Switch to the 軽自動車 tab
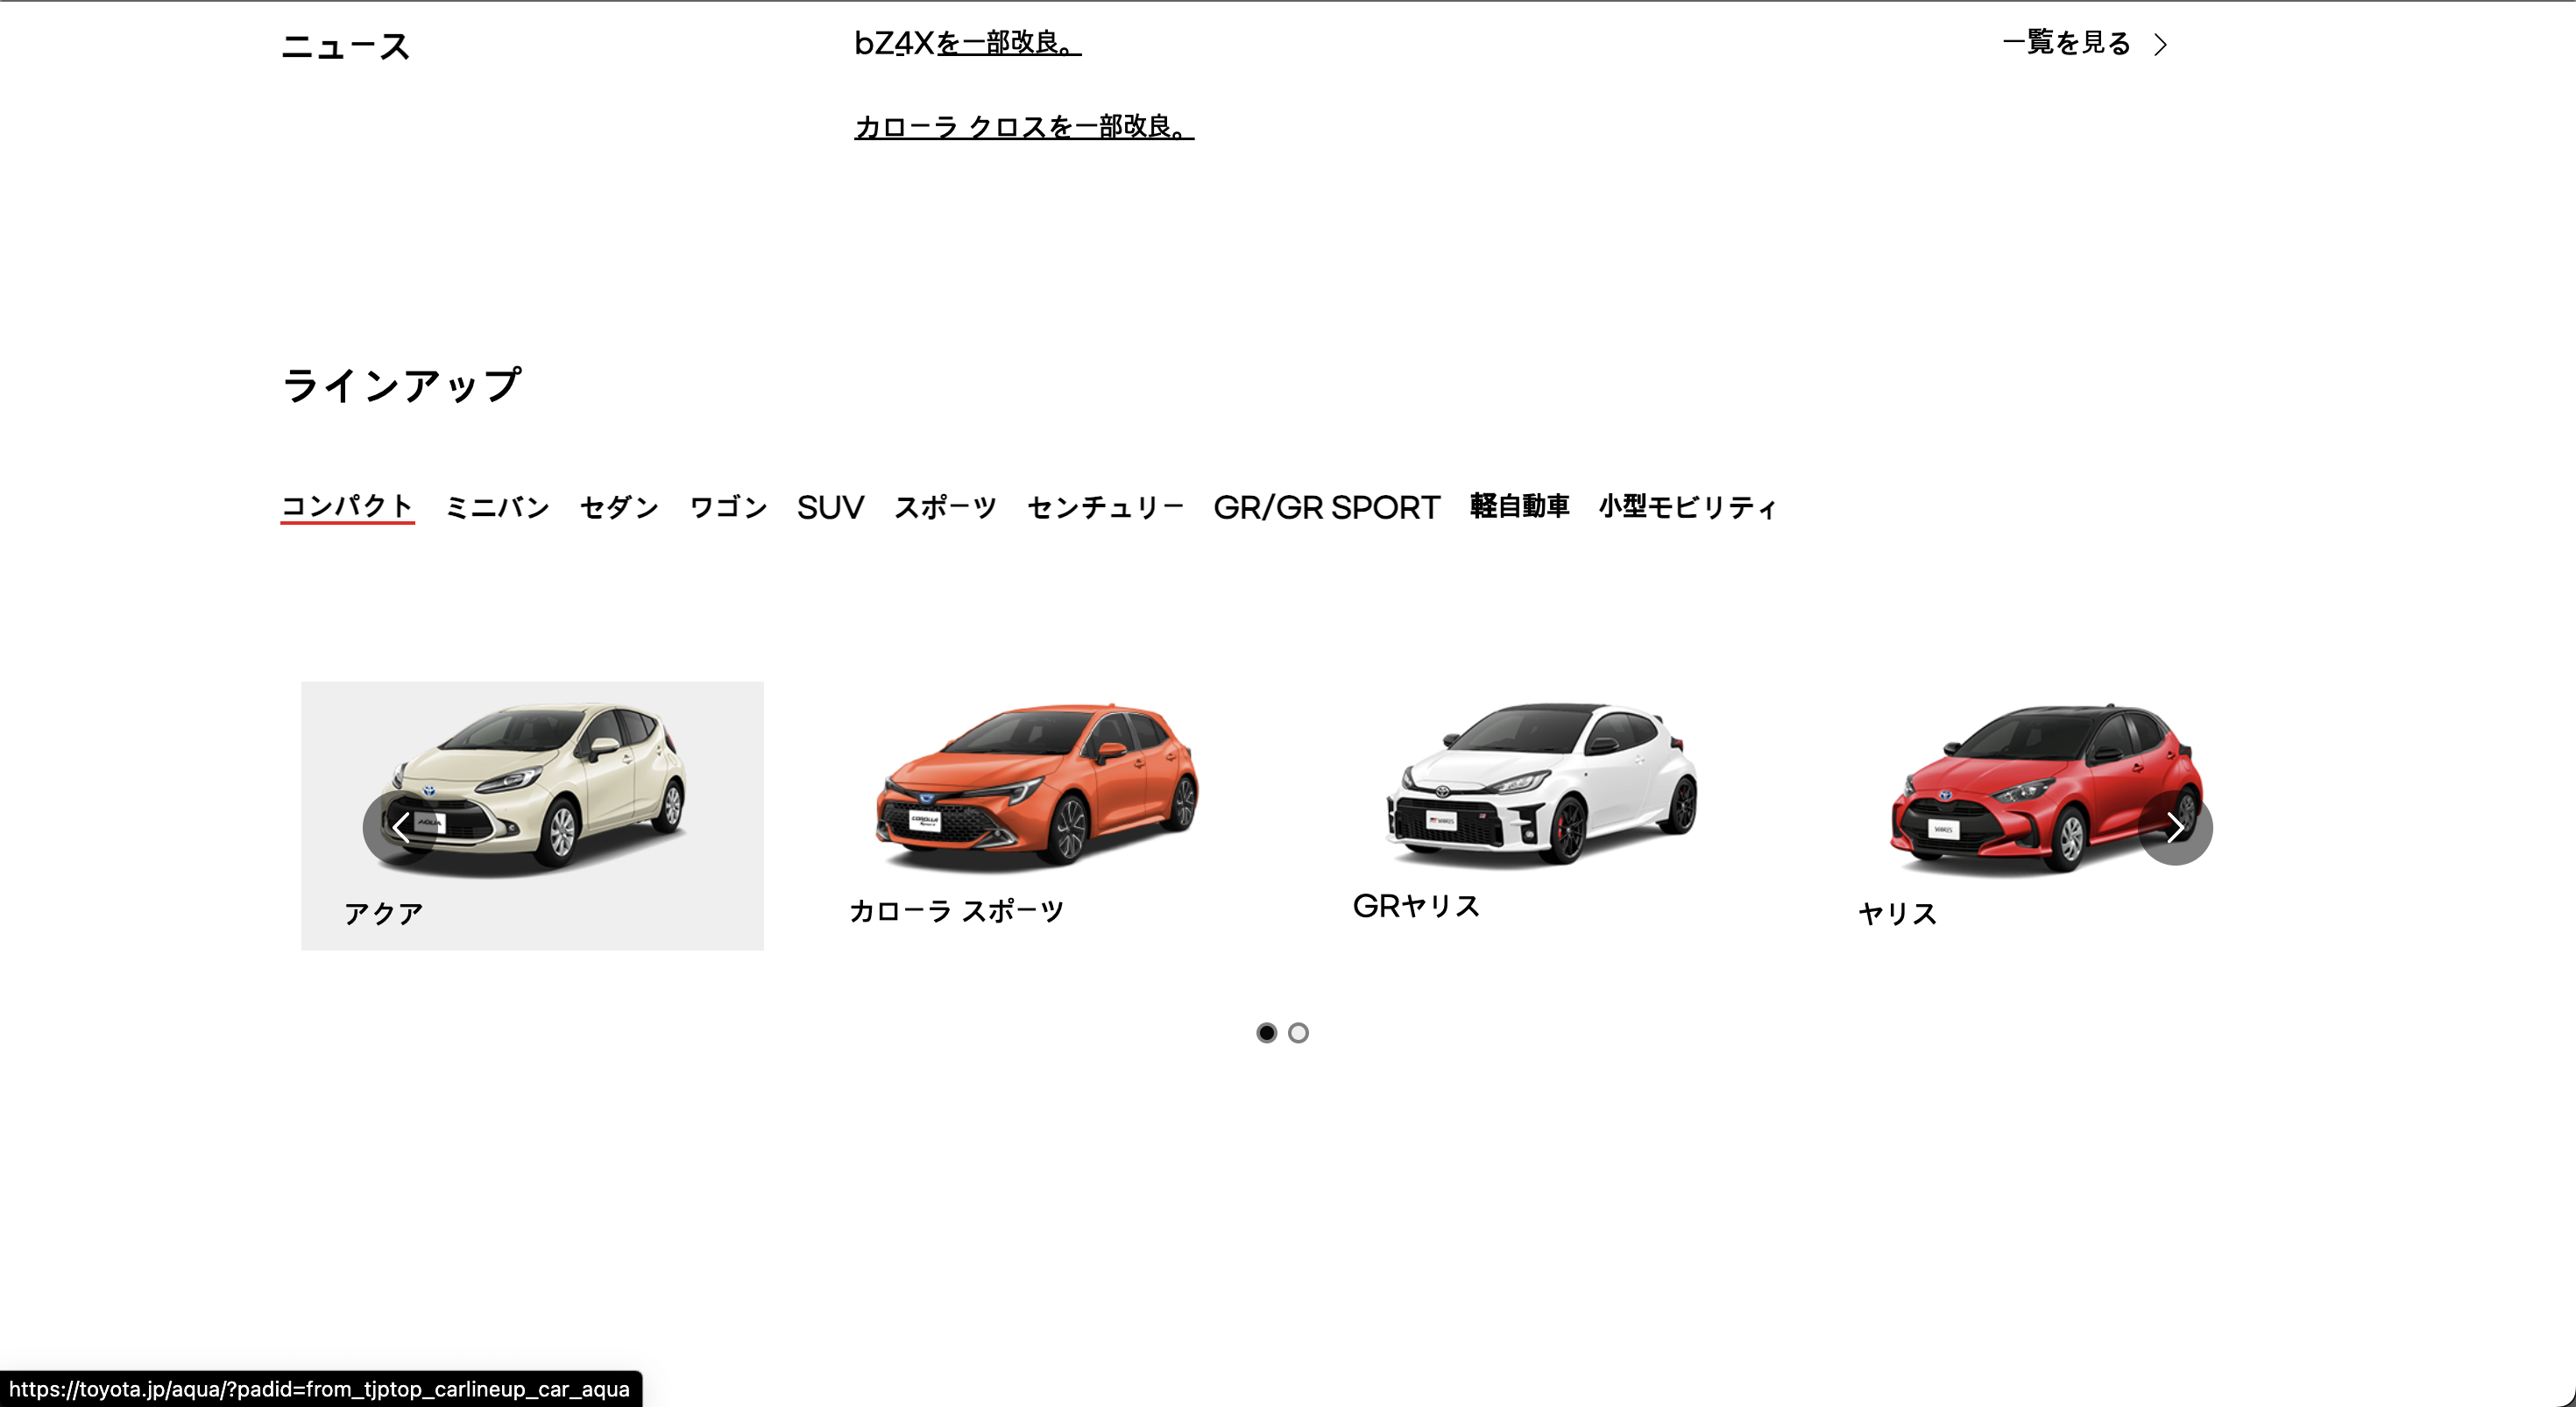This screenshot has height=1407, width=2576. tap(1519, 507)
